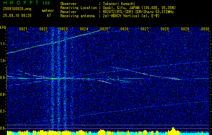Image resolution: width=212 pixels, height=135 pixels.
Task: Click the HROFFT 1.0.0 title text
Action: [26, 3]
